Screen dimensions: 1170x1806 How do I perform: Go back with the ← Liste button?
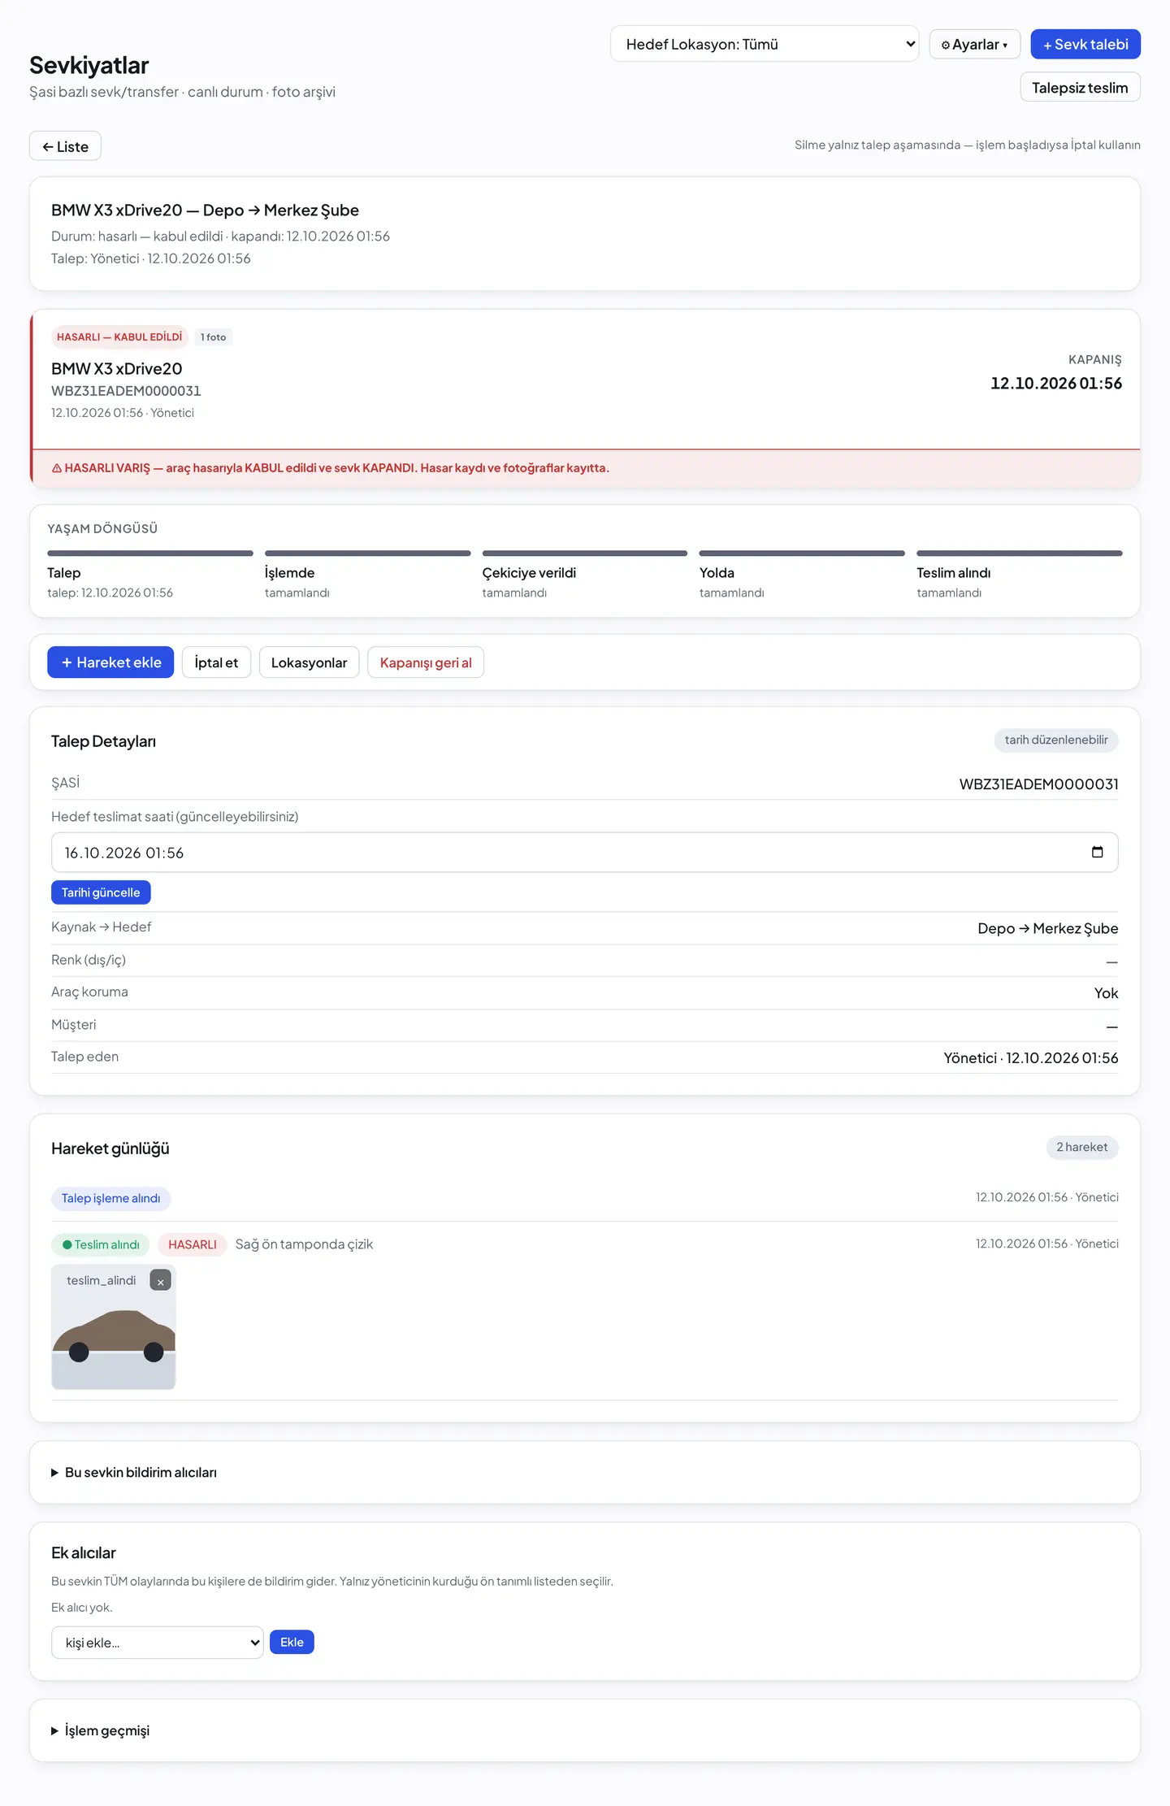click(65, 146)
